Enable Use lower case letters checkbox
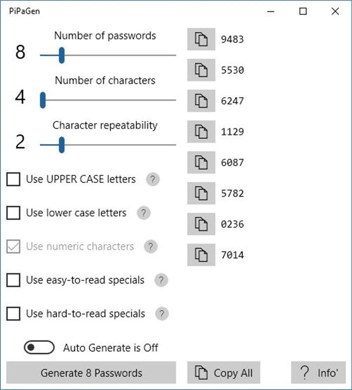352x390 pixels. 13,213
